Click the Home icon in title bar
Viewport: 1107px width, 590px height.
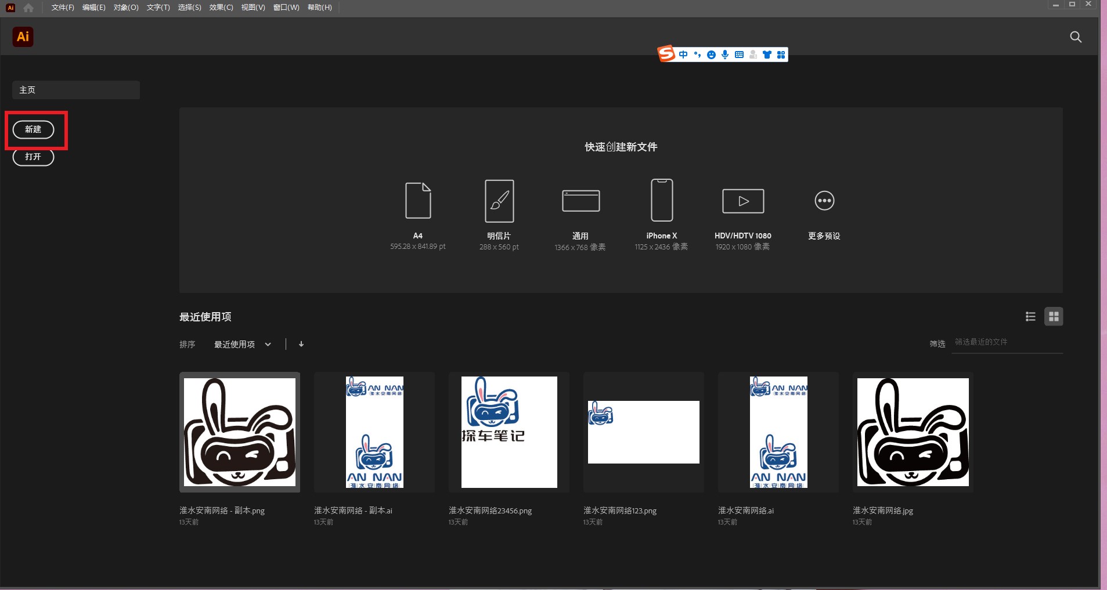pos(28,8)
